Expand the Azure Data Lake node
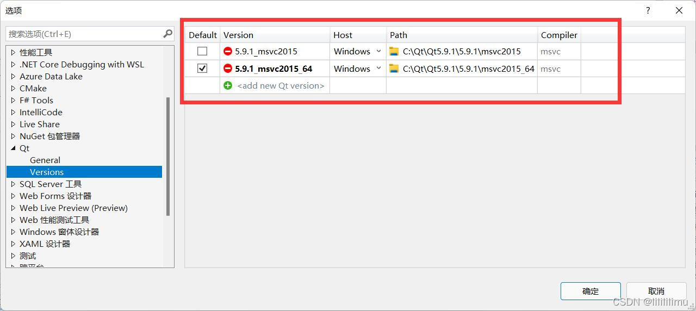 [x=14, y=76]
